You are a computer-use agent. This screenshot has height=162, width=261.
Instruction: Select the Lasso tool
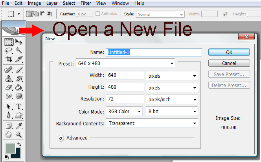pos(9,50)
